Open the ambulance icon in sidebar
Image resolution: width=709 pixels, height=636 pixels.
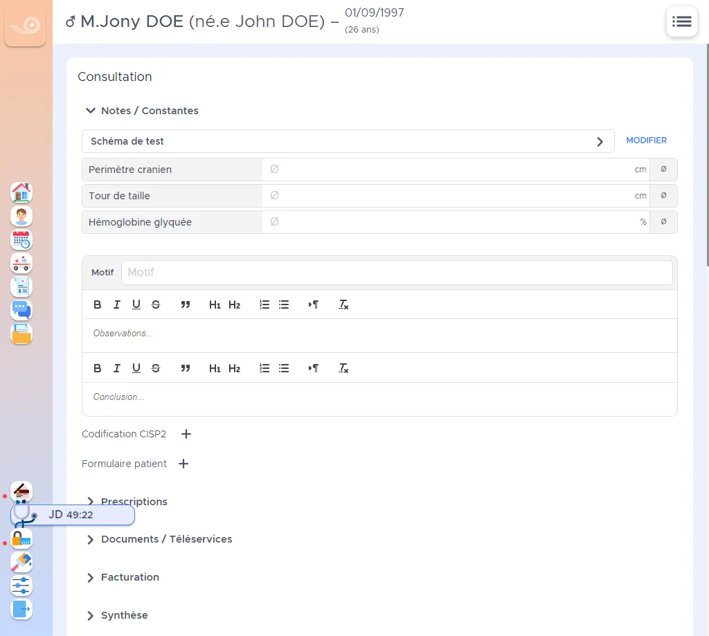(x=21, y=263)
